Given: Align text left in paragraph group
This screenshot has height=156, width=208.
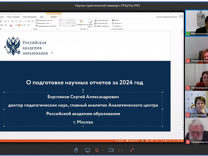Looking at the screenshot, I should 16,25.
